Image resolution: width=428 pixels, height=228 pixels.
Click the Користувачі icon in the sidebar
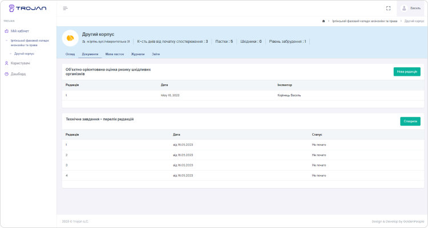[x=6, y=63]
